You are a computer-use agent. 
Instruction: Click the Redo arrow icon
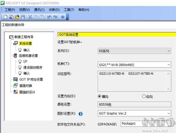tap(55, 17)
